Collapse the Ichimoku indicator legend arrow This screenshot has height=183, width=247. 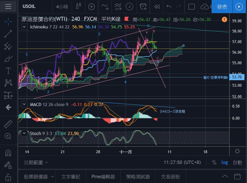pos(25,27)
